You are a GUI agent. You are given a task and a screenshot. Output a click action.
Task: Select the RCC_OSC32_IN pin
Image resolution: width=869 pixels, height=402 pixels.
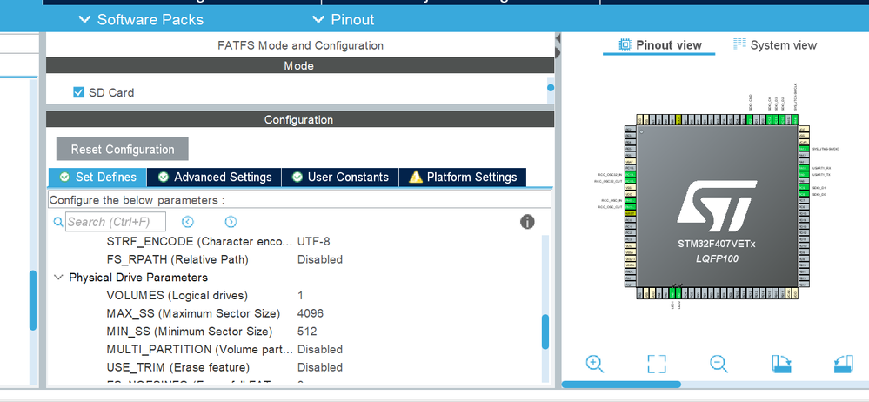(x=630, y=175)
